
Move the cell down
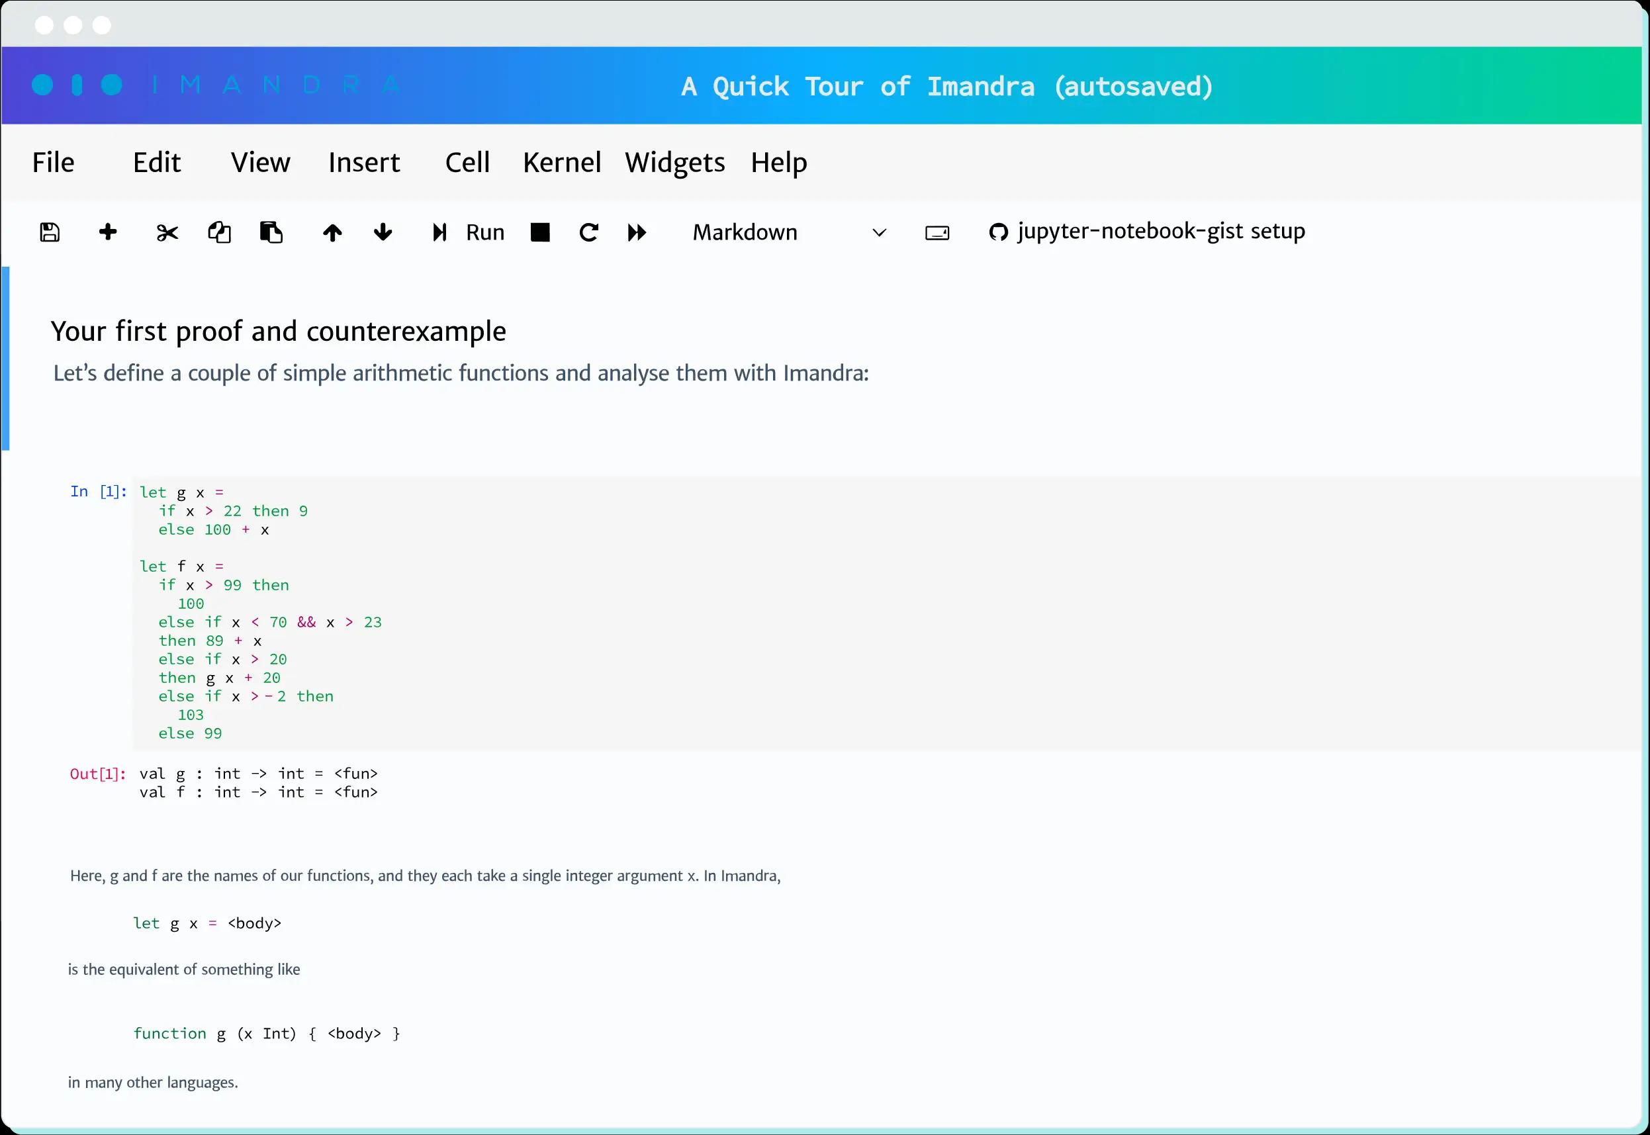pyautogui.click(x=383, y=232)
